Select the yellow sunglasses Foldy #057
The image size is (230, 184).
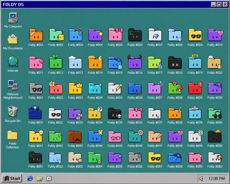pyautogui.click(x=155, y=158)
